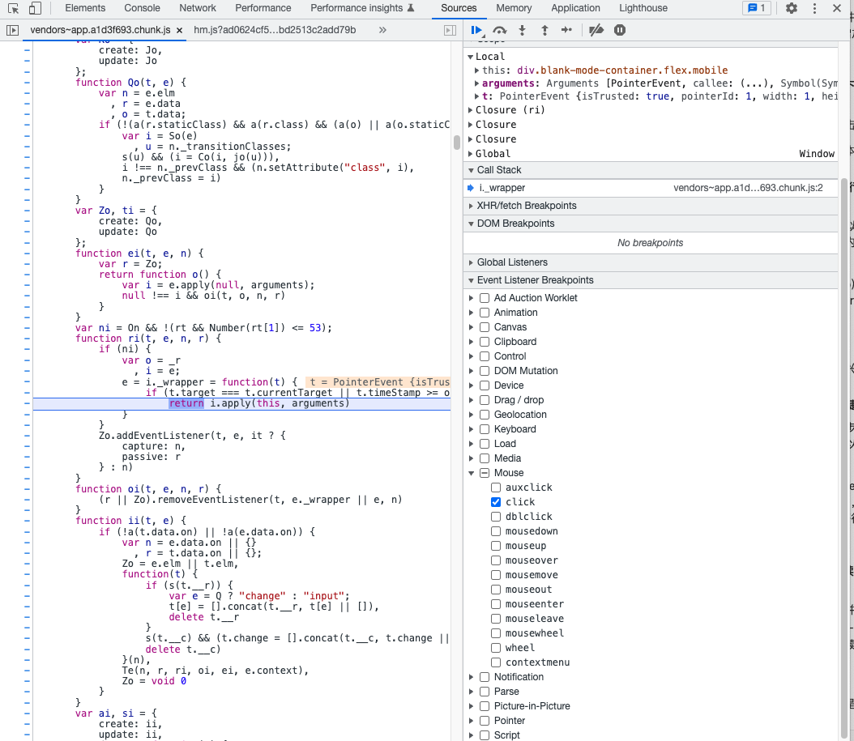Toggle pause on exceptions
The width and height of the screenshot is (854, 741).
click(620, 31)
